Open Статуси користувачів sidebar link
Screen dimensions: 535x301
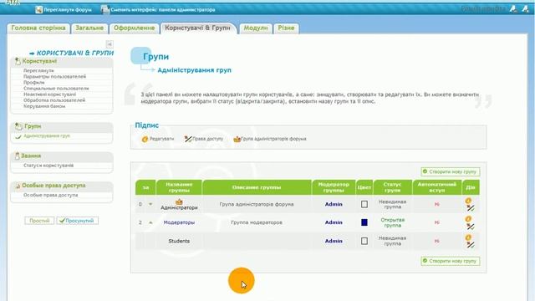pos(48,166)
